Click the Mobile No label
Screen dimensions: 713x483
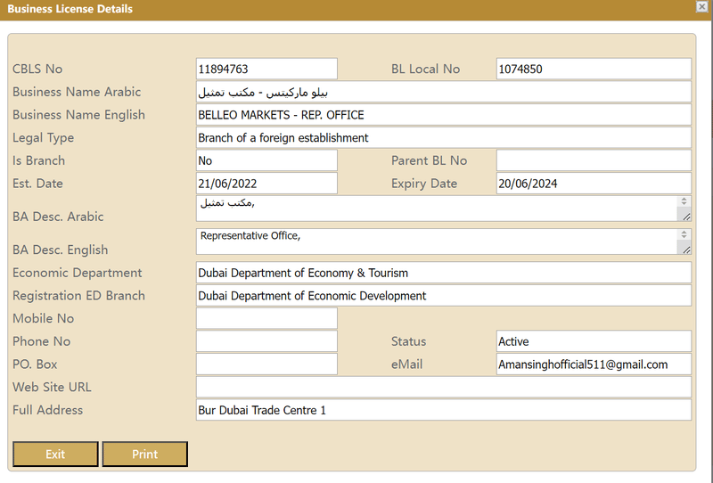point(43,318)
